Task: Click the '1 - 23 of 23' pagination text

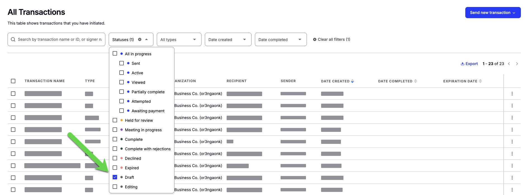Action: pos(493,64)
